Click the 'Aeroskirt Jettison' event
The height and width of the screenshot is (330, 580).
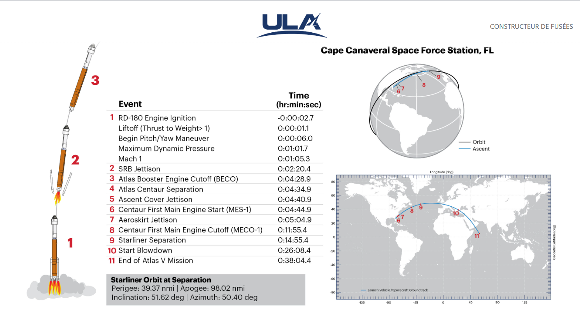point(147,220)
